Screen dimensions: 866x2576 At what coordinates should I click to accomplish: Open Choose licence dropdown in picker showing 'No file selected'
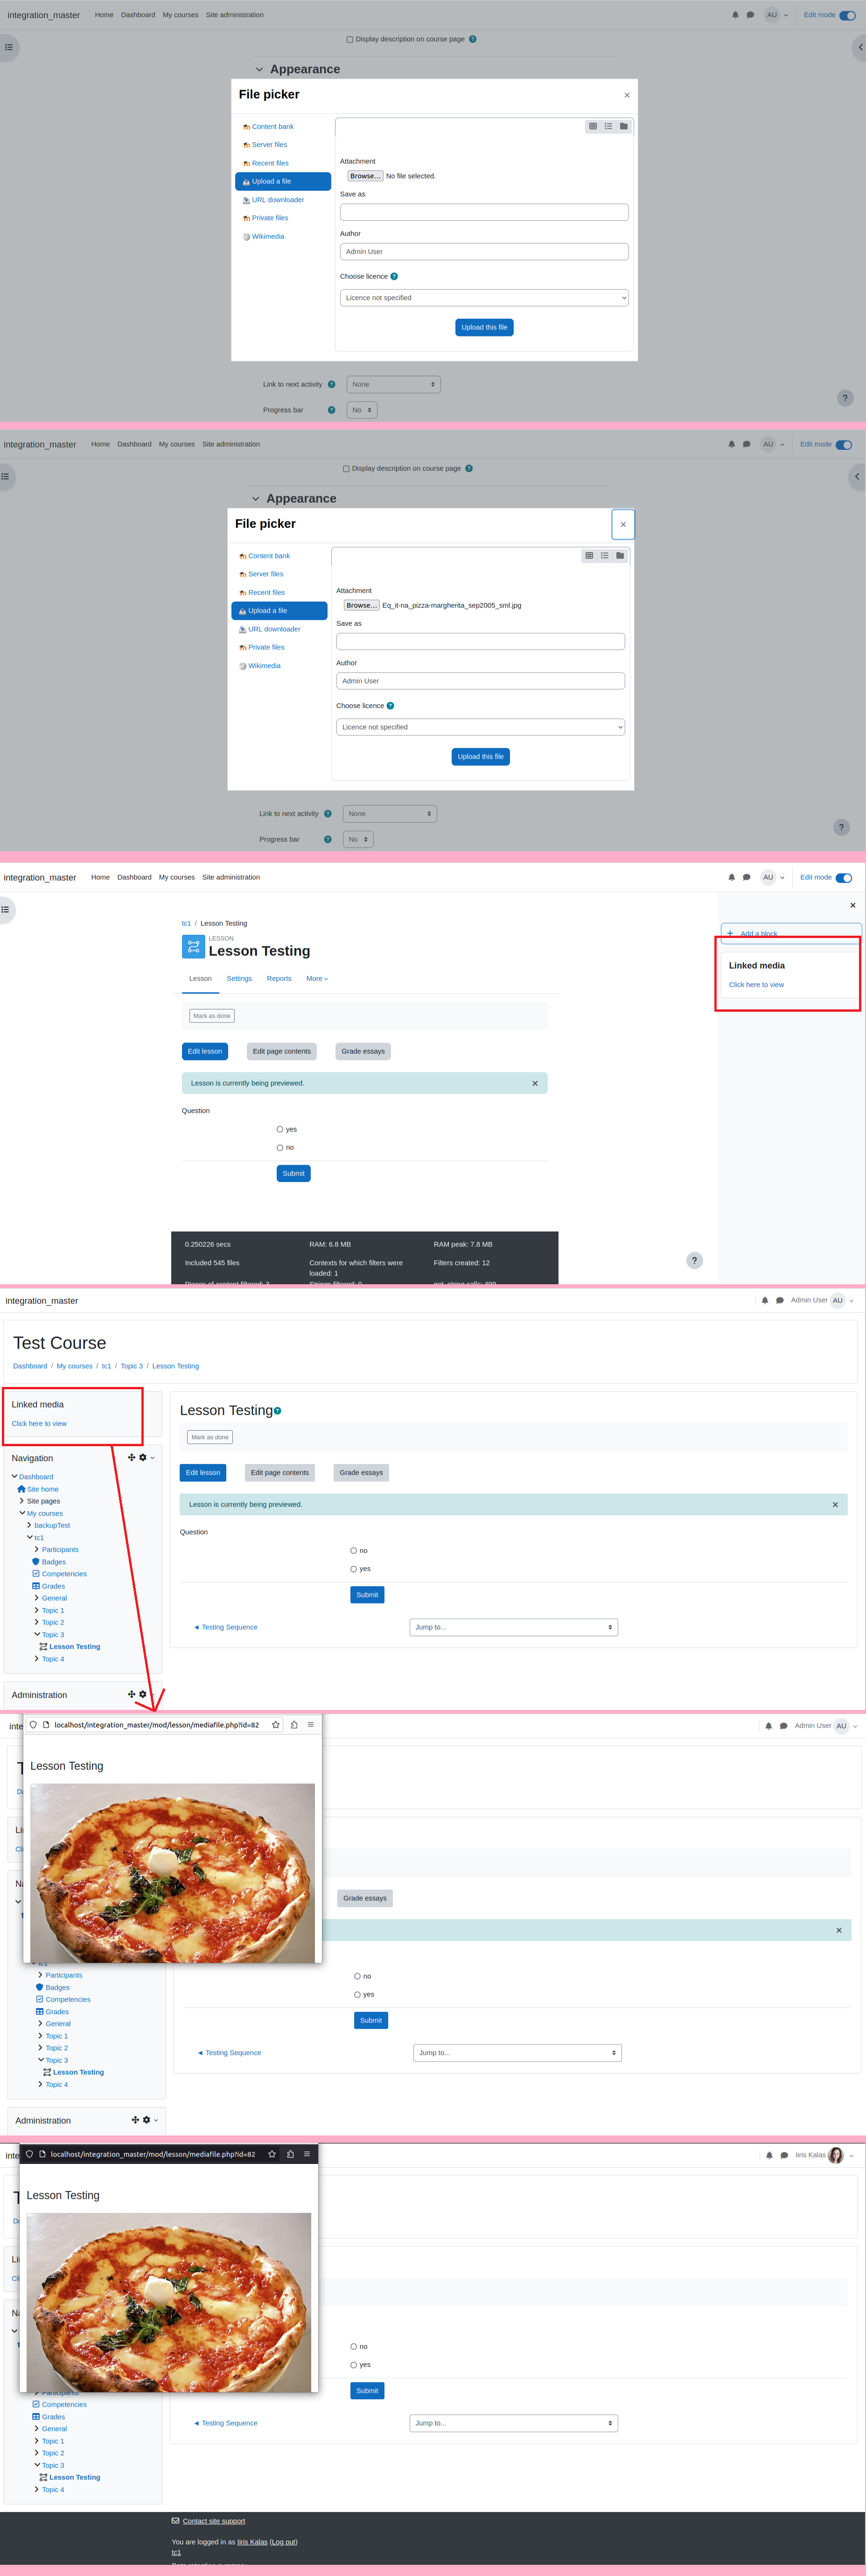click(484, 298)
